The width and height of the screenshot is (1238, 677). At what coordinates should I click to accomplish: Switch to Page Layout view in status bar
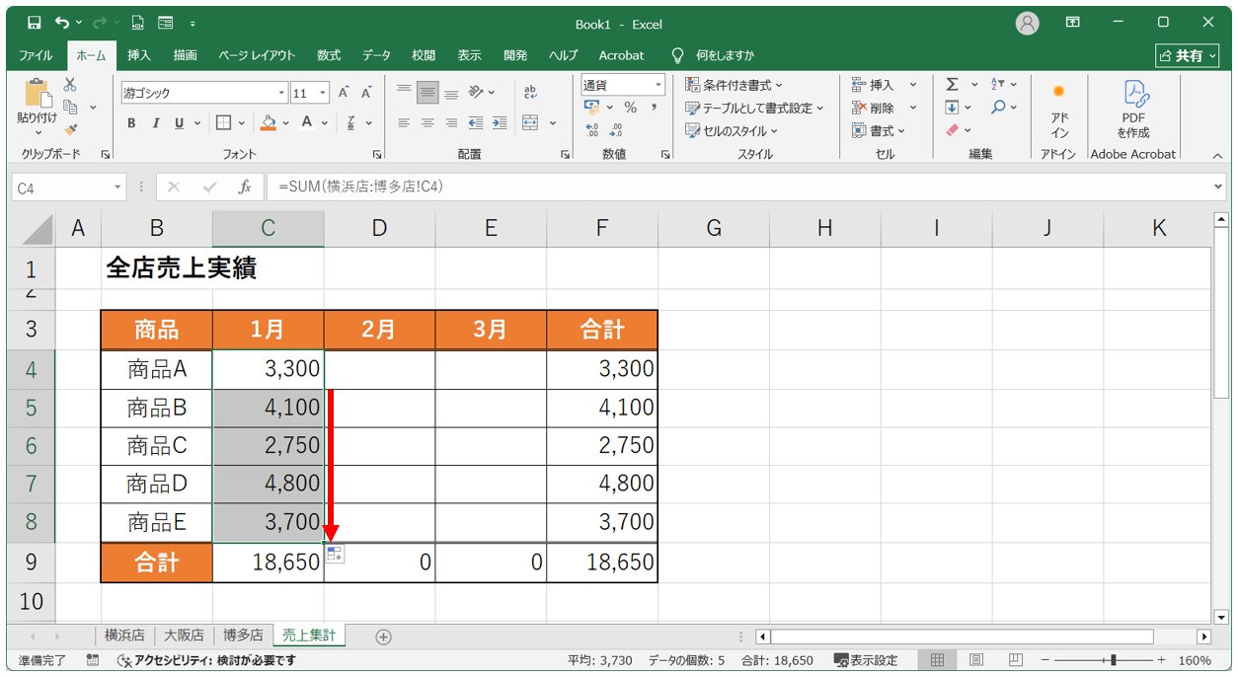tap(975, 660)
